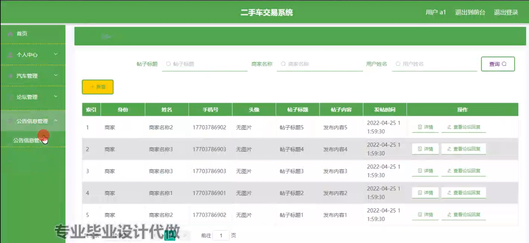
Task: Click 查看论坛回复 for 帖子标题5 row
Action: [x=464, y=127]
